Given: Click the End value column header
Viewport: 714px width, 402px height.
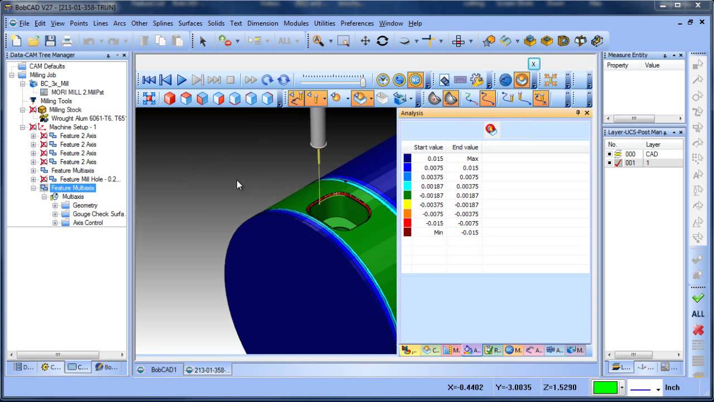Looking at the screenshot, I should click(465, 147).
